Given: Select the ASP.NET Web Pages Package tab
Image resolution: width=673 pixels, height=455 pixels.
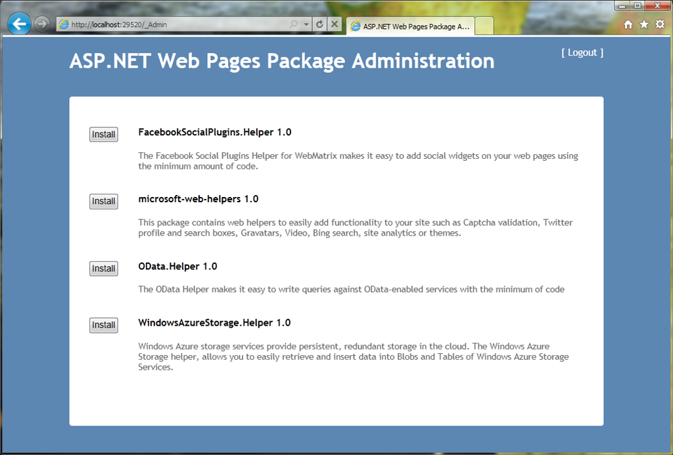Looking at the screenshot, I should pyautogui.click(x=410, y=26).
